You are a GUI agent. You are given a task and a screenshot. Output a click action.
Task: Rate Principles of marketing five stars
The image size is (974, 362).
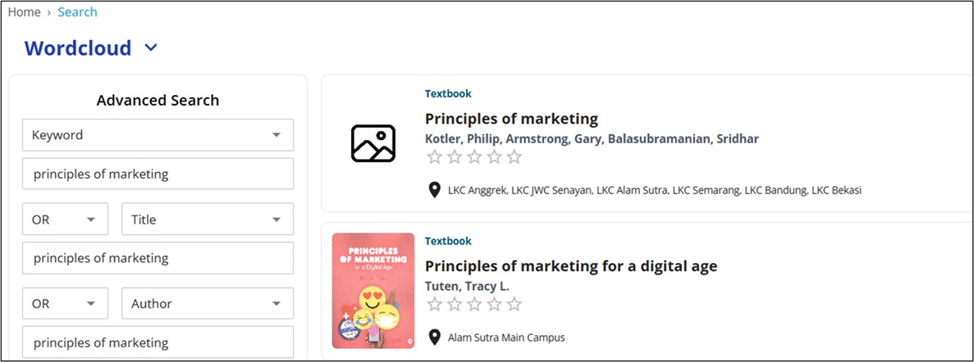point(514,157)
